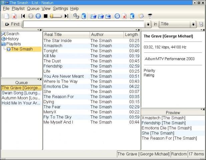
Task: Click the yellow tag note toolbar icon
Action: (141, 16)
